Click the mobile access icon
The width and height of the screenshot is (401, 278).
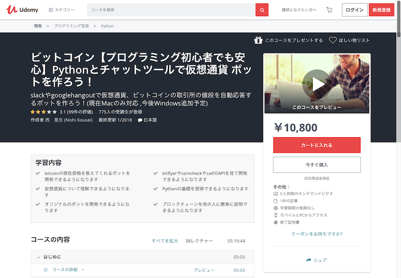[x=276, y=215]
